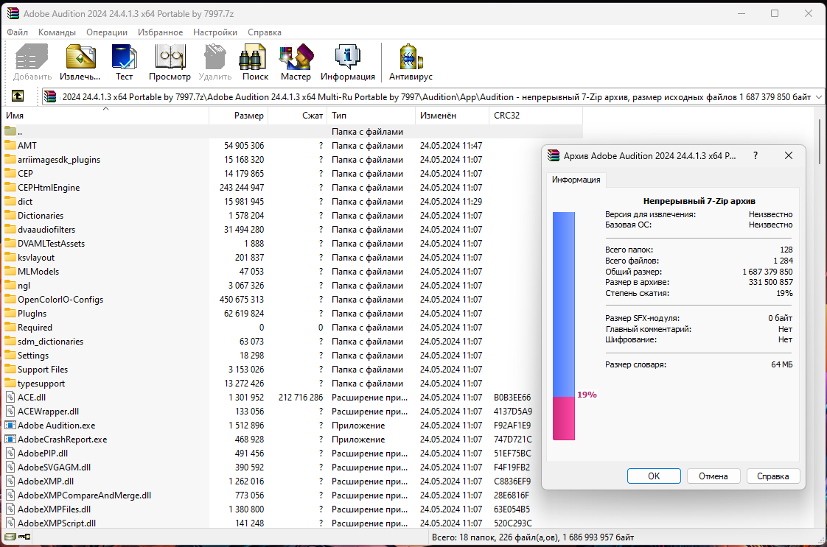Image resolution: width=827 pixels, height=547 pixels.
Task: Launch the Find (Поиск) binoculars tool
Action: (255, 62)
